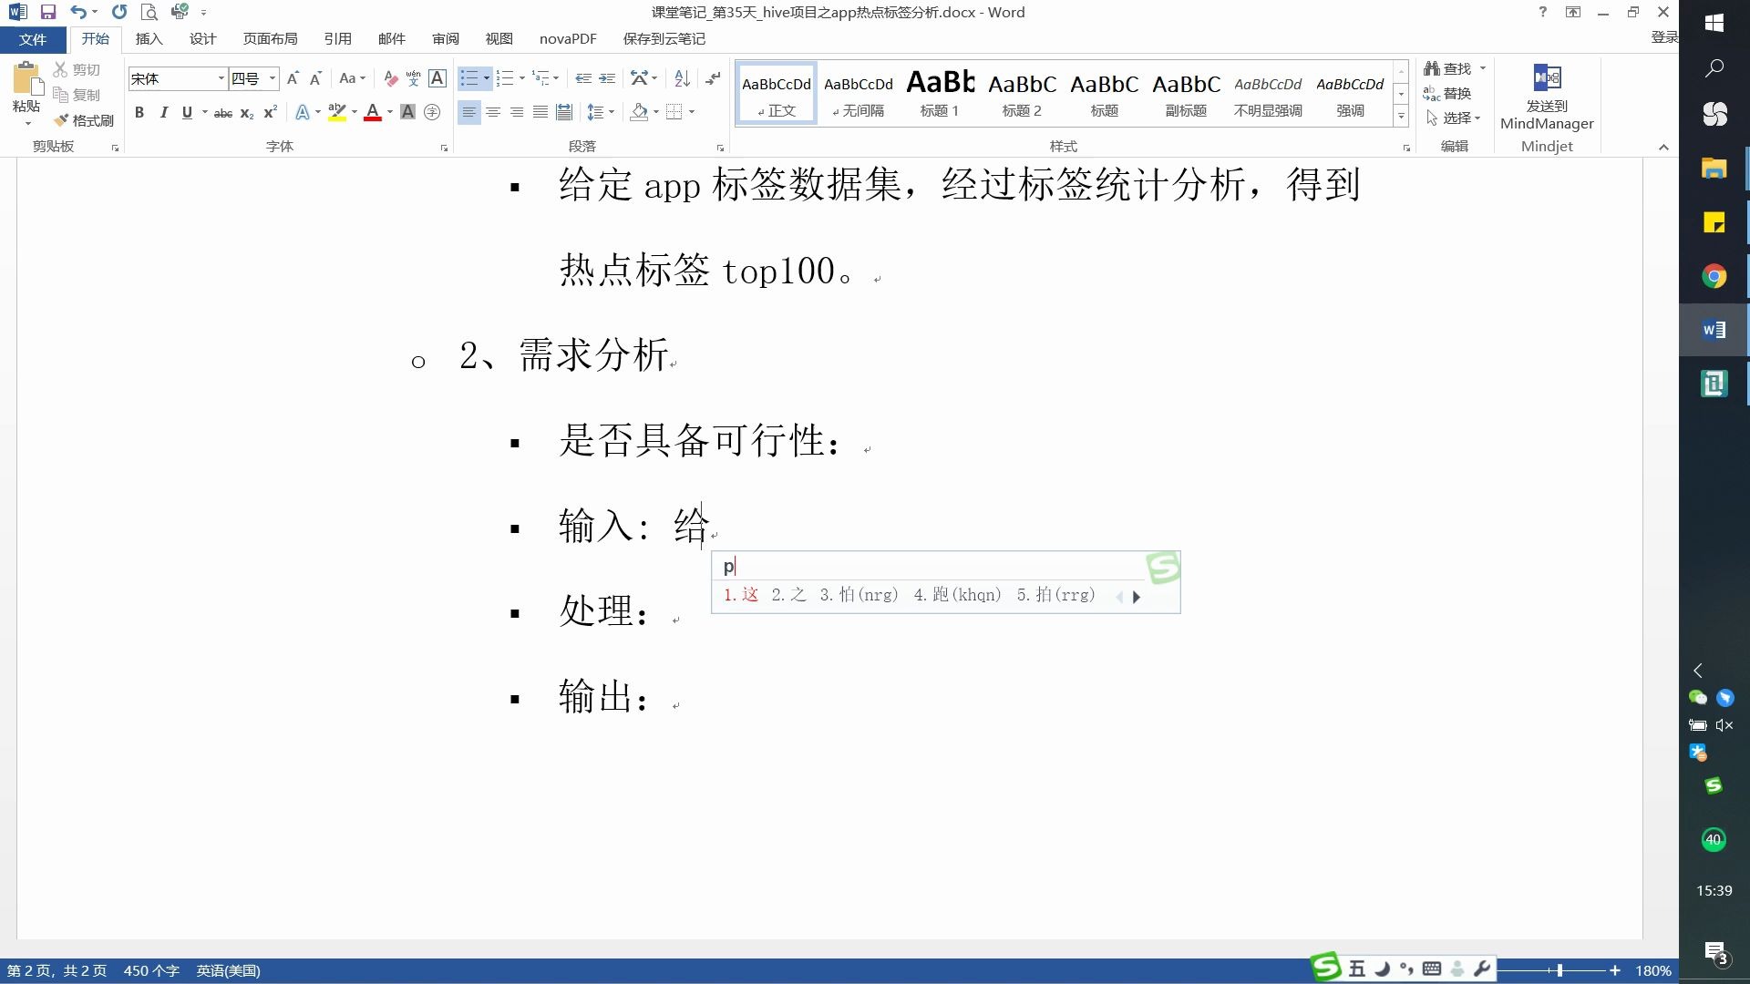Click the show paragraph marks icon

(714, 78)
